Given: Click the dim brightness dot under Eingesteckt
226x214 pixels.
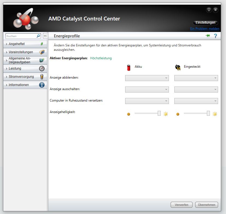Looking at the screenshot, I should [178, 114].
